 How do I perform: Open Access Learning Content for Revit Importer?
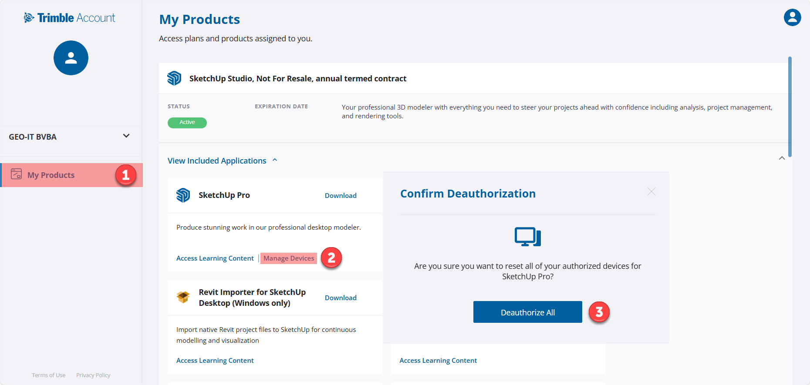215,361
